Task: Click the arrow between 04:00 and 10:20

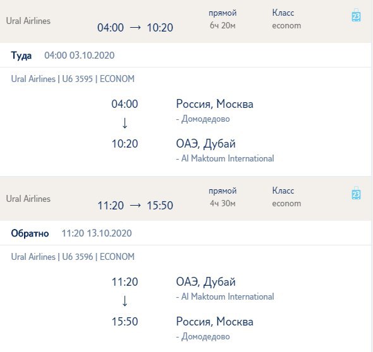Action: 135,28
